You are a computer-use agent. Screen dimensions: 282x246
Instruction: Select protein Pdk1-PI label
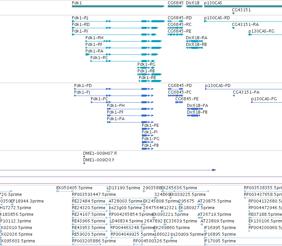(150, 132)
